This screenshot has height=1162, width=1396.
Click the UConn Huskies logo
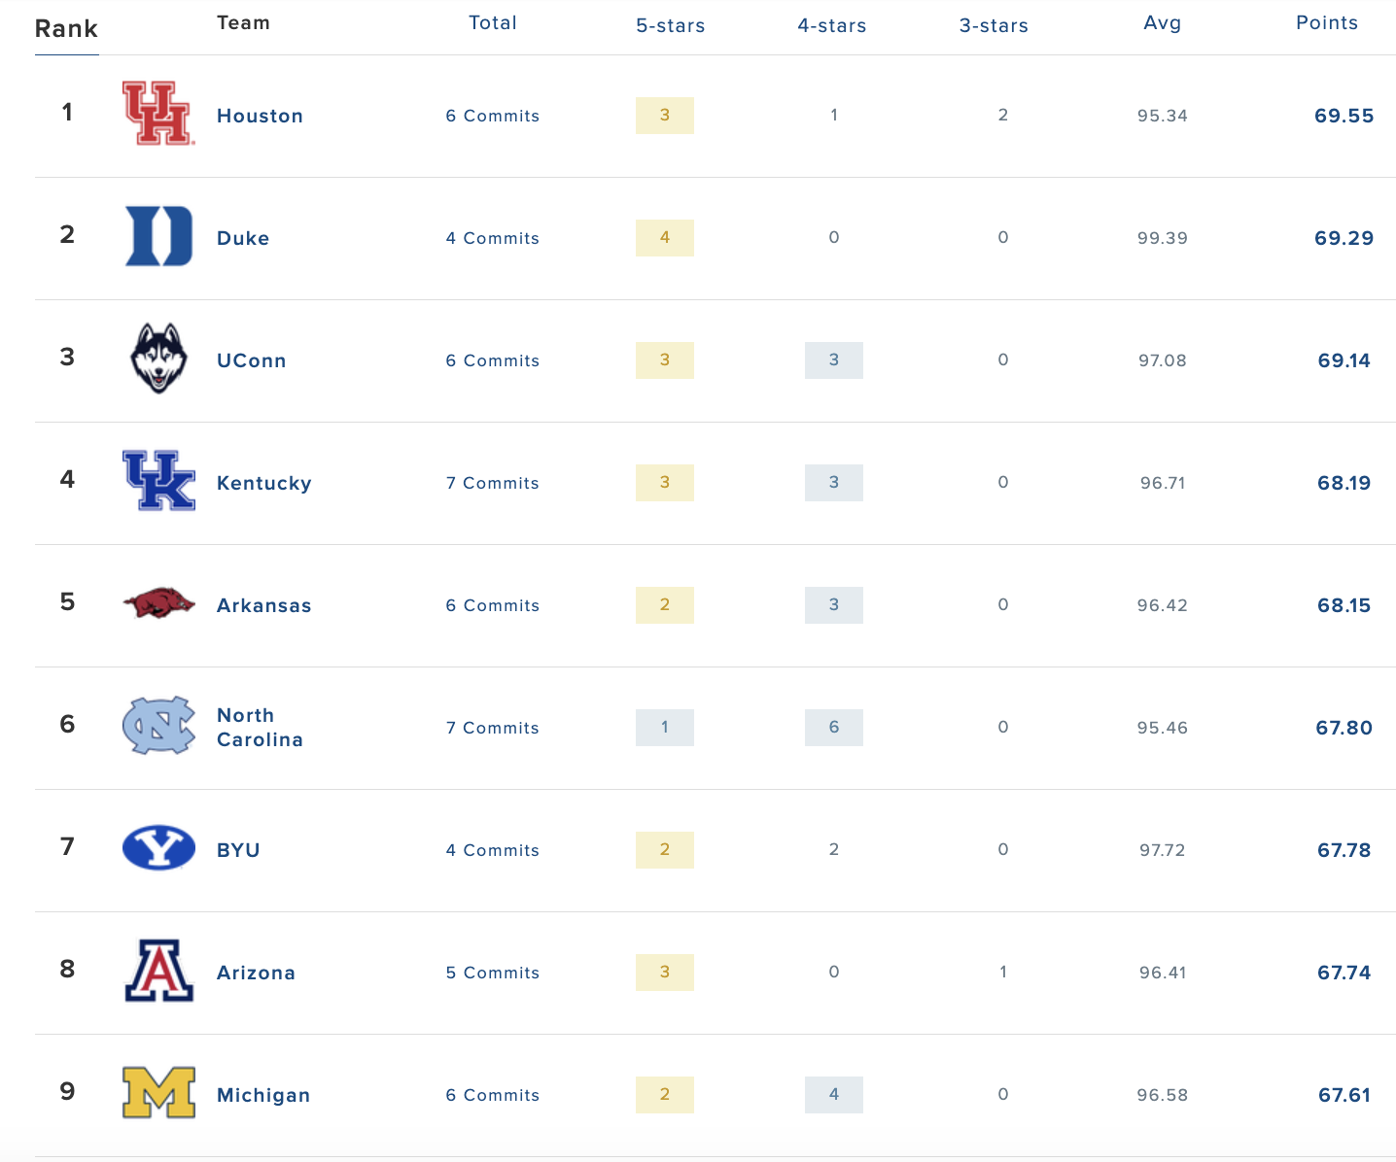(158, 359)
